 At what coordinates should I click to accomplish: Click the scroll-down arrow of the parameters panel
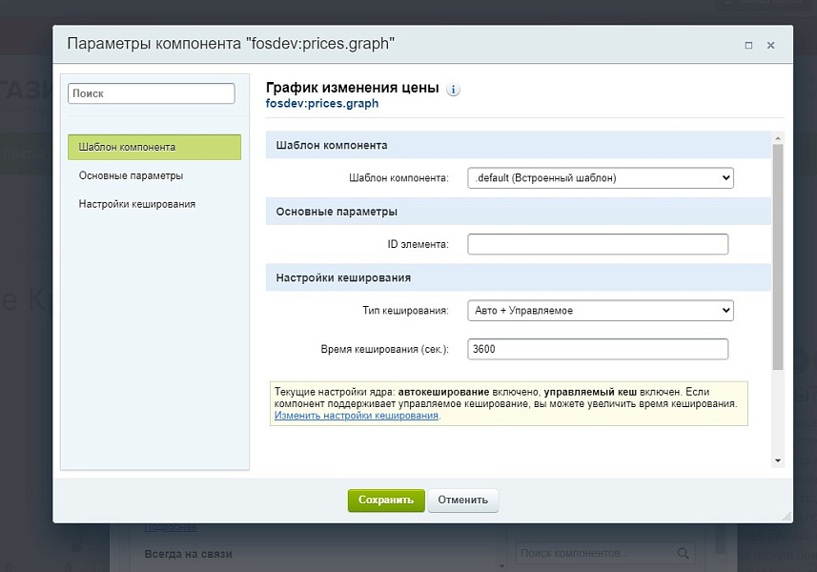(778, 460)
